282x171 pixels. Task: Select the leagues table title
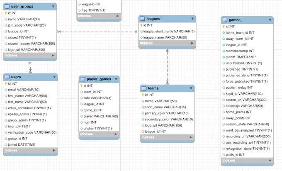153,19
